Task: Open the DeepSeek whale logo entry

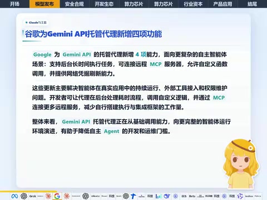Action: click(x=167, y=196)
